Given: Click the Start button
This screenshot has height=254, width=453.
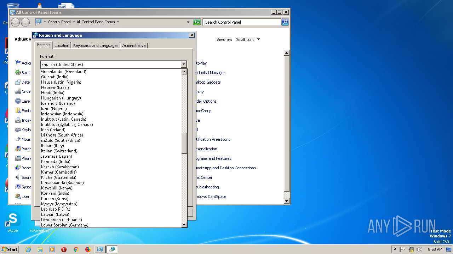Looking at the screenshot, I should tap(10, 249).
